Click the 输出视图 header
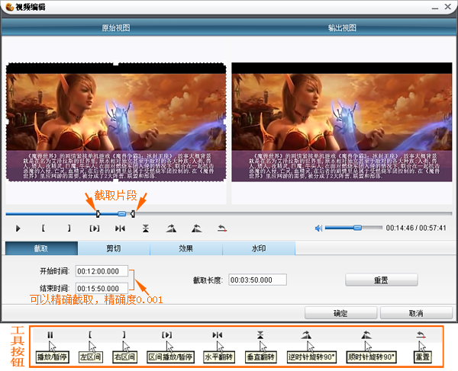This screenshot has height=371, width=458. [342, 28]
